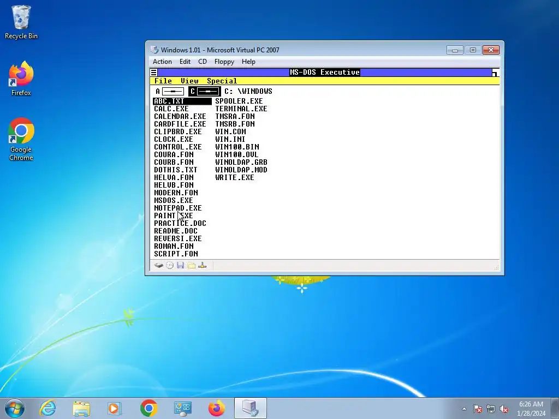Launch Firefox from the desktop shortcut
This screenshot has width=559, height=419.
21,79
